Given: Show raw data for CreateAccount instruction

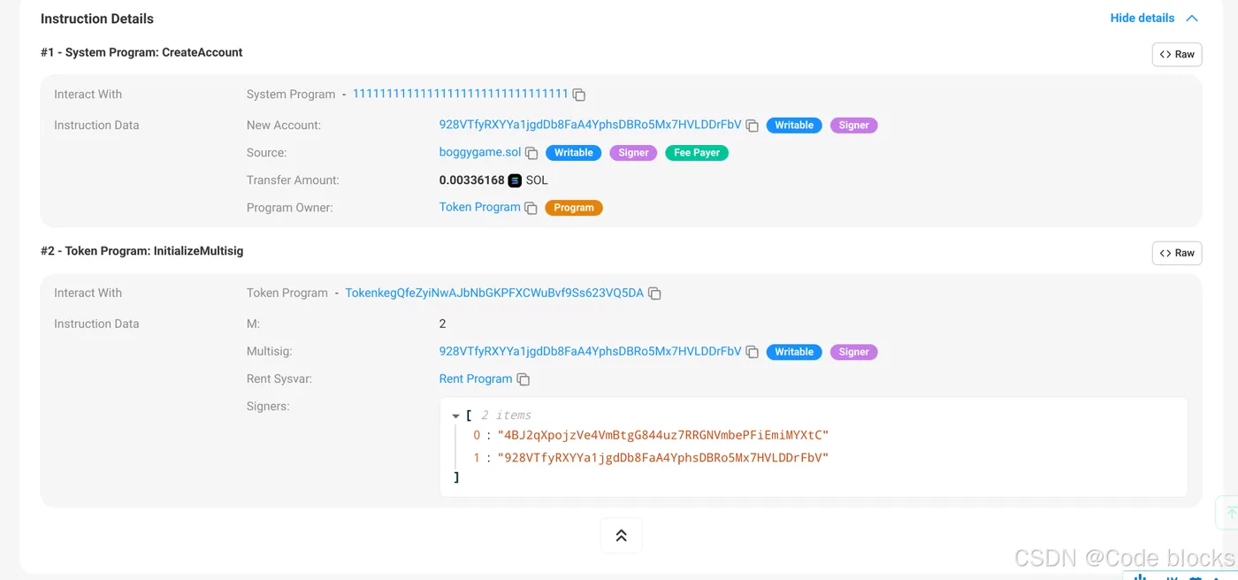Looking at the screenshot, I should [x=1177, y=54].
